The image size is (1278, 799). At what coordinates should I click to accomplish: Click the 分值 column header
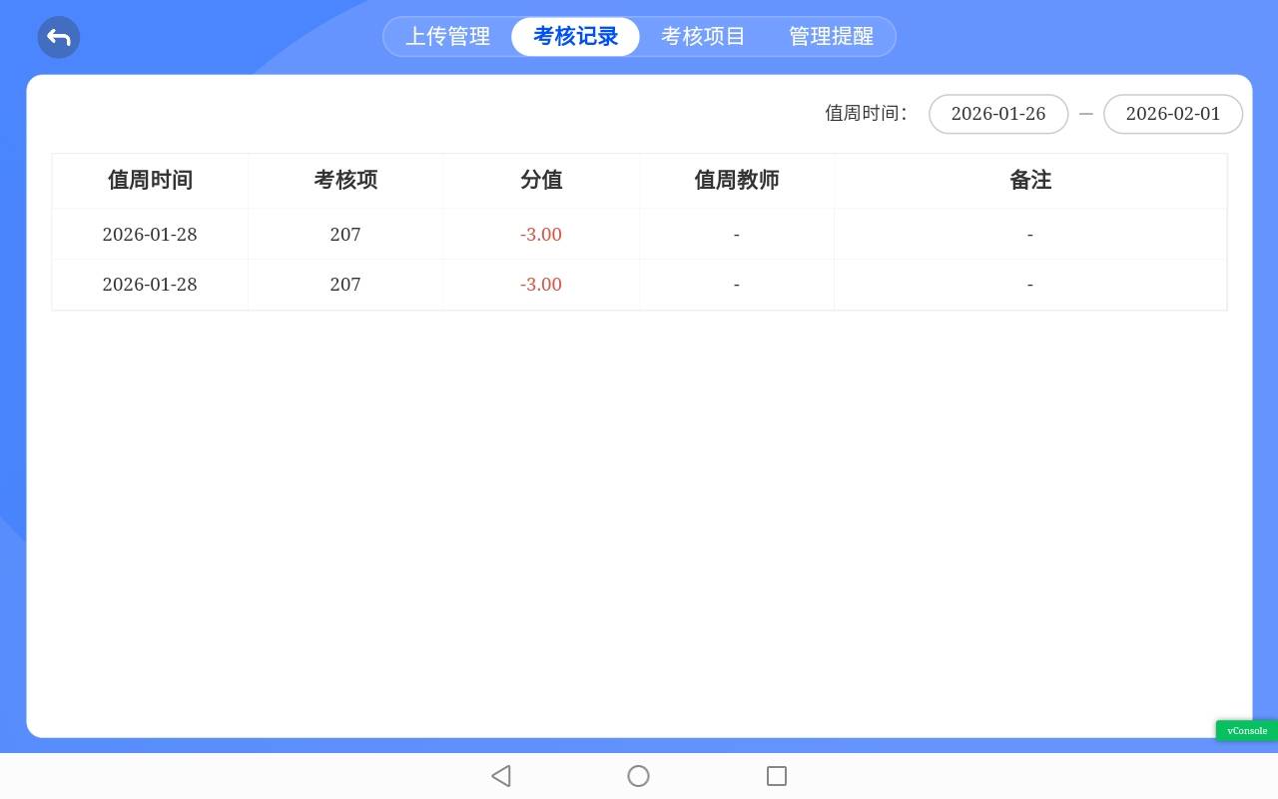point(541,181)
